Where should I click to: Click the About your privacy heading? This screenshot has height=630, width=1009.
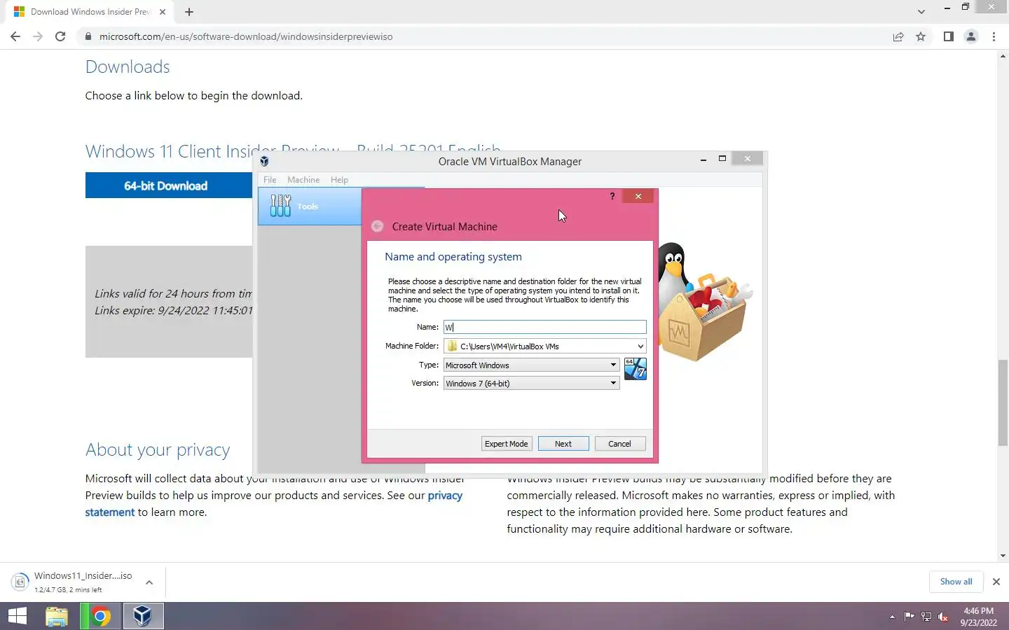158,449
